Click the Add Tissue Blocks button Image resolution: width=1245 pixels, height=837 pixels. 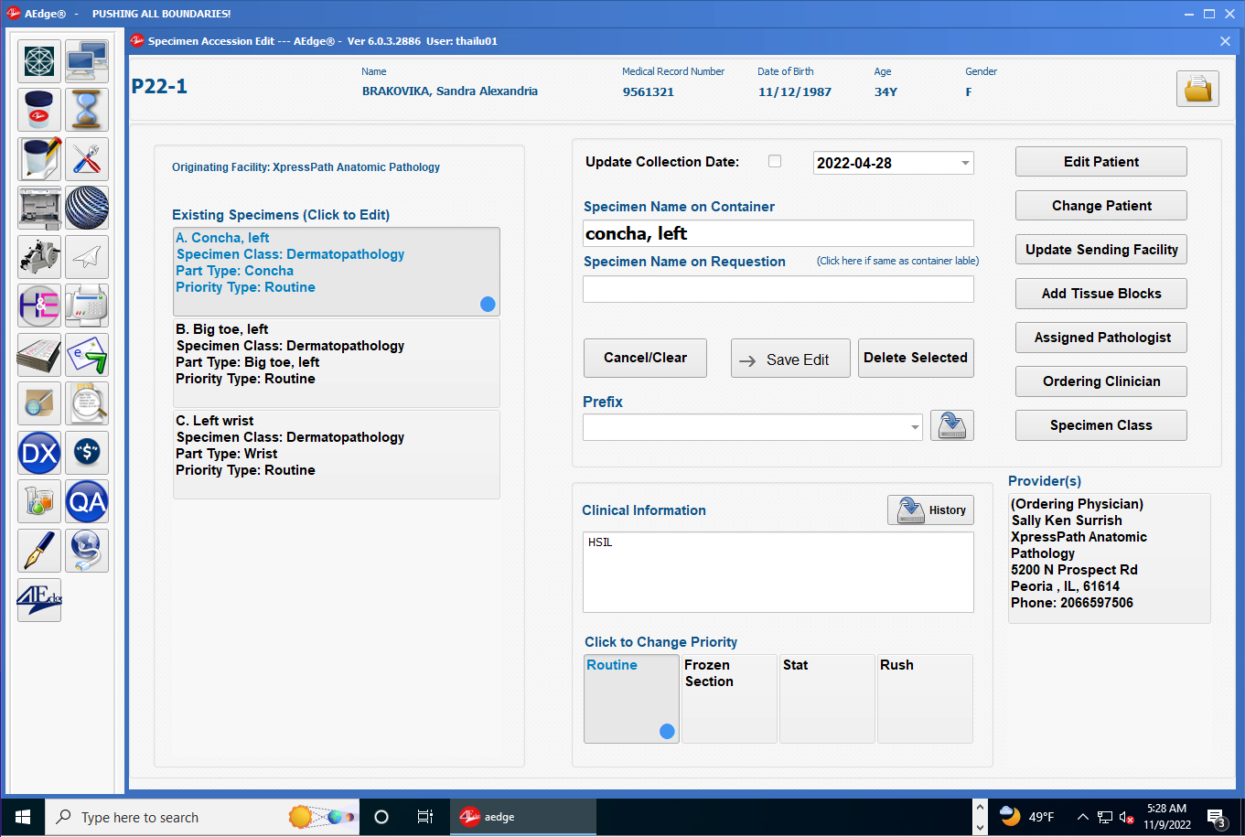coord(1101,294)
